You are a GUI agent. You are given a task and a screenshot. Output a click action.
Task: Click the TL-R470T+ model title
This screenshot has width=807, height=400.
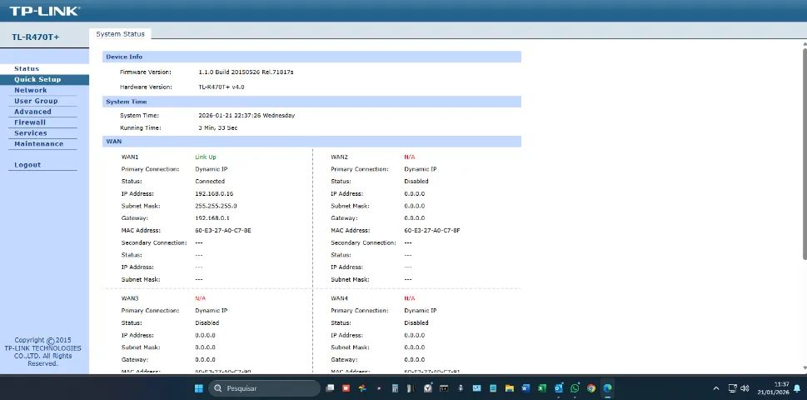36,37
